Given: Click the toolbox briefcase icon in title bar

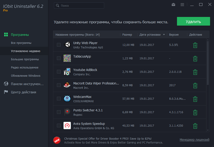Looking at the screenshot, I should [174, 5].
